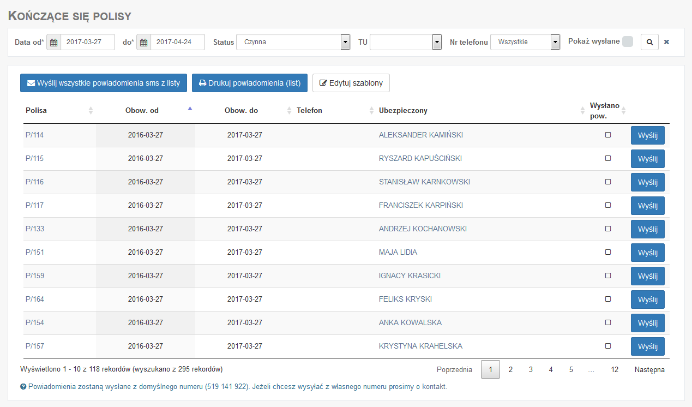692x407 pixels.
Task: Sort by Wysłano pow. column arrows
Action: point(623,110)
